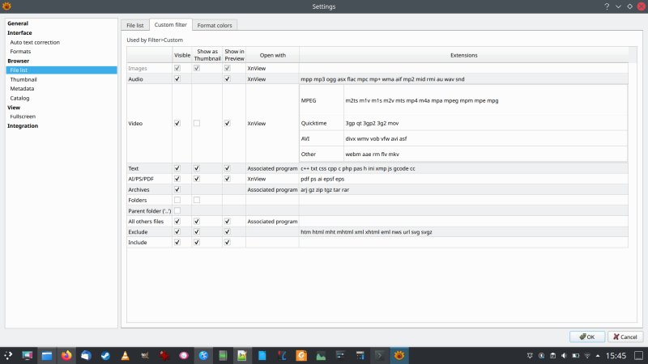Click the show desktop icon at the taskbar end
This screenshot has width=648, height=364.
(639, 355)
